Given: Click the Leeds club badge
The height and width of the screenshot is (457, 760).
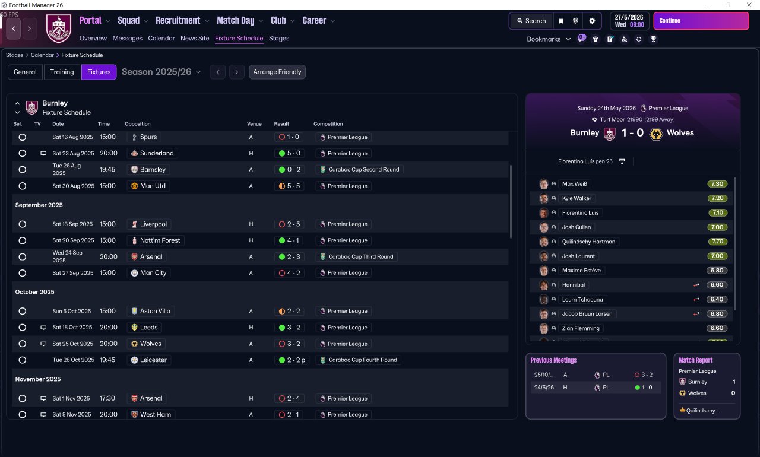Looking at the screenshot, I should (x=134, y=327).
